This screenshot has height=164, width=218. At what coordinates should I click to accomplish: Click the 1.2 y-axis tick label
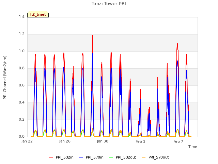point(21,34)
